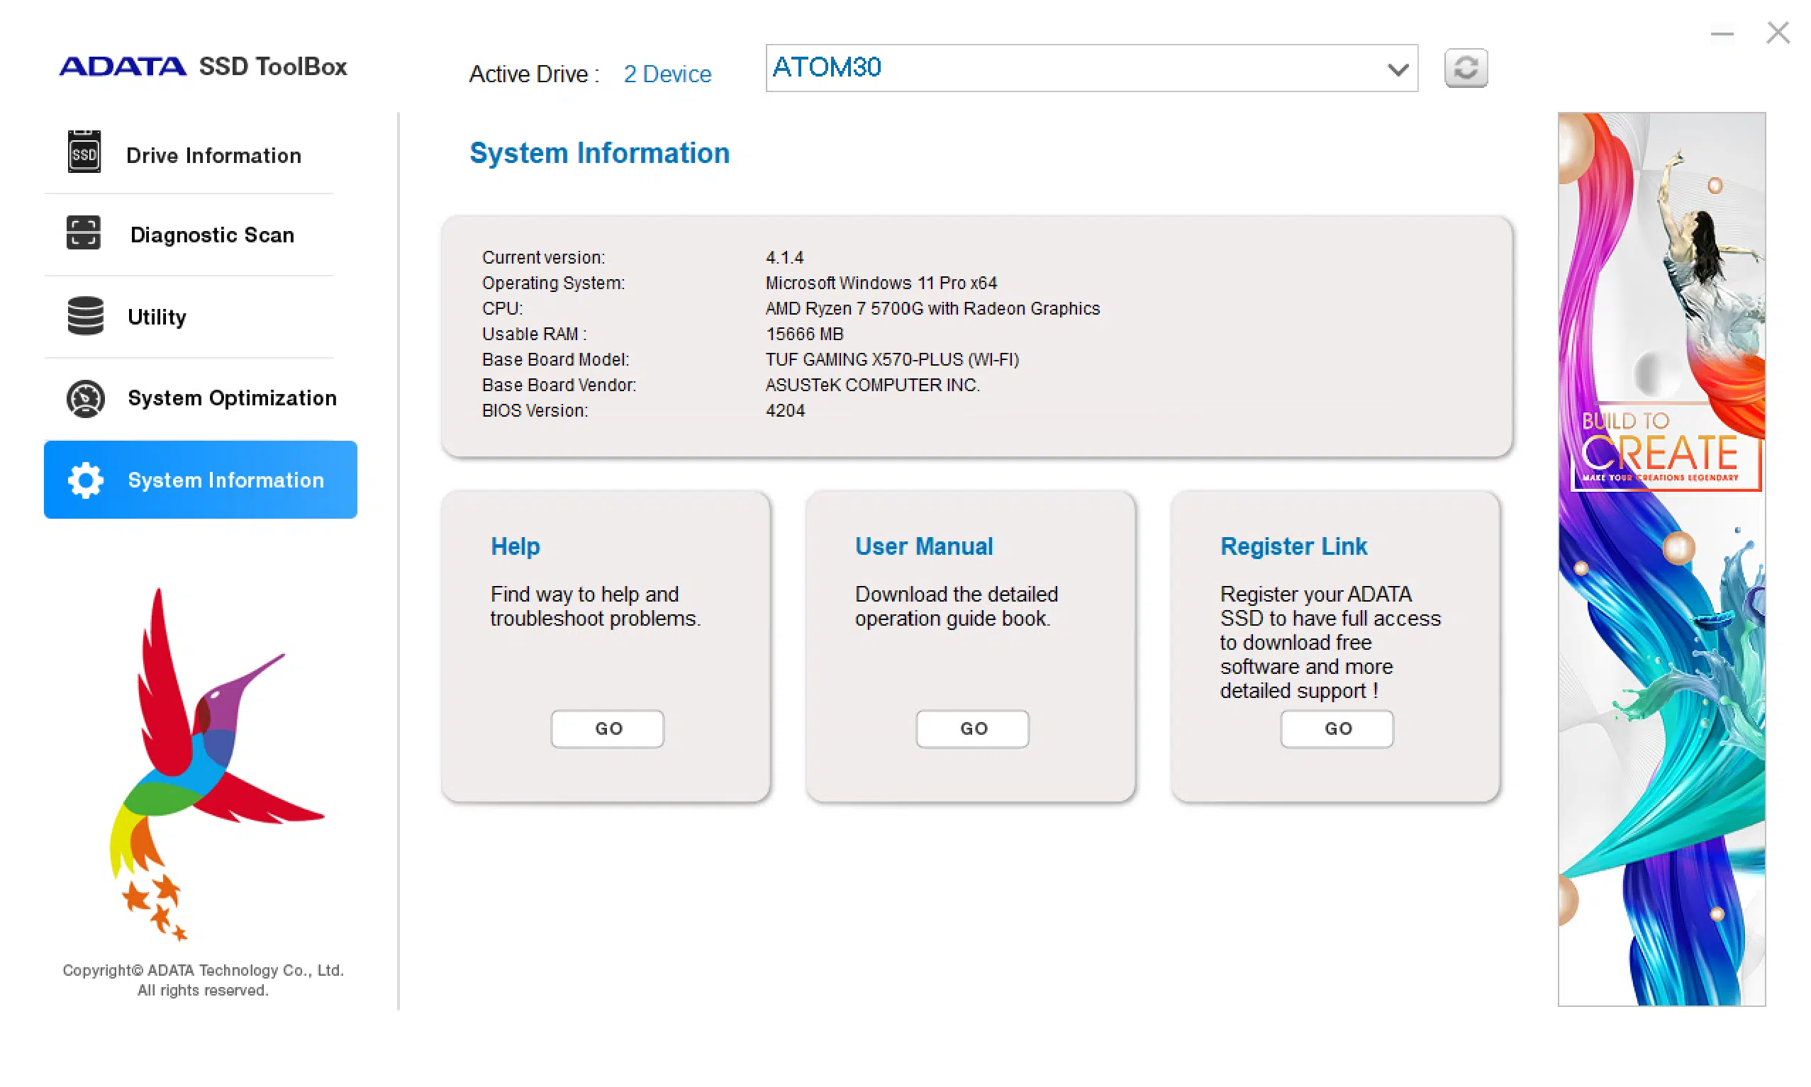Click the 2 Device count label
1811x1087 pixels.
click(667, 74)
